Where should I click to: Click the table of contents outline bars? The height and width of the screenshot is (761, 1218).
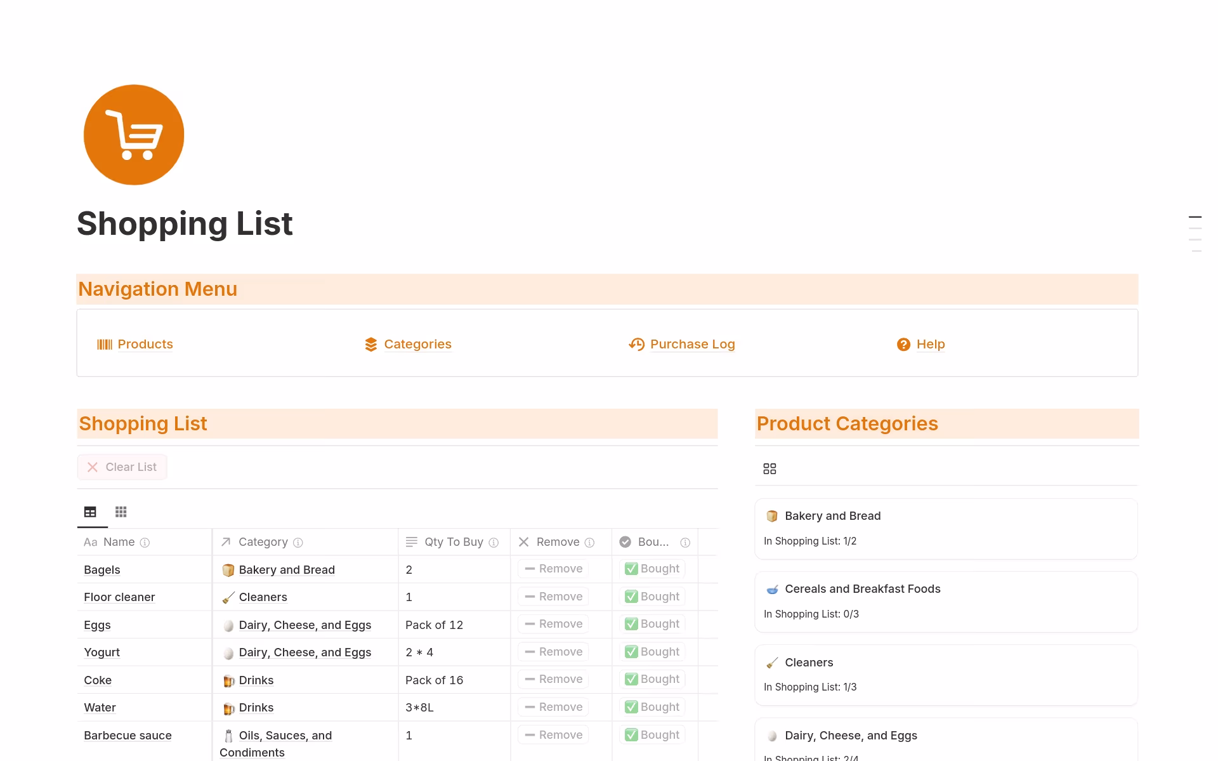(1195, 234)
